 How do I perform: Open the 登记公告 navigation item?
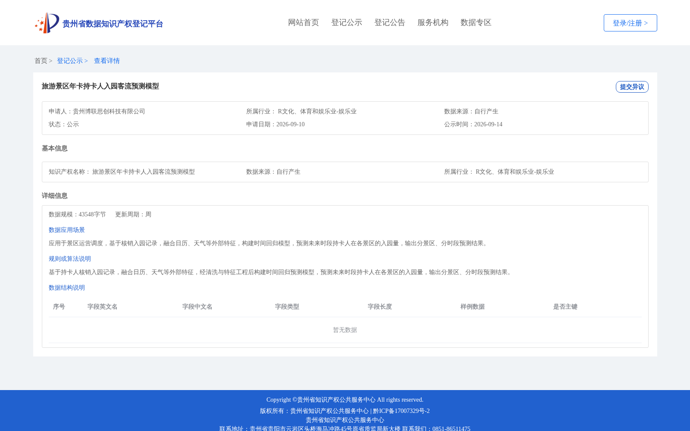[390, 22]
